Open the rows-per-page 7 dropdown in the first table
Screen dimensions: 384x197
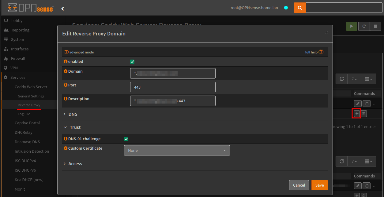coord(354,79)
